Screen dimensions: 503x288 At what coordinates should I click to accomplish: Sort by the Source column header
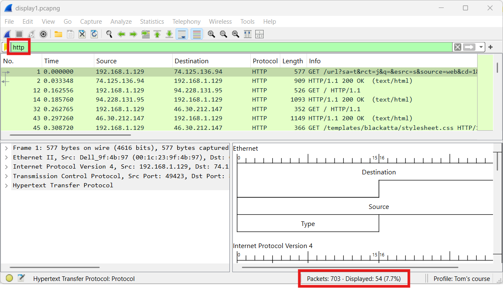[x=133, y=61]
